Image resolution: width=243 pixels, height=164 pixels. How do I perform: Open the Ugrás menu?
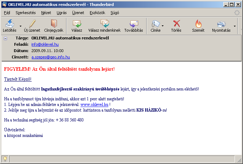[62, 13]
